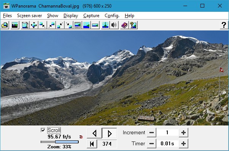Move window to bottom-left corner icon

[x=60, y=25]
